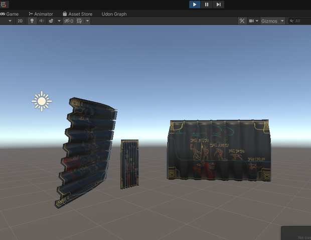The image size is (311, 240).
Task: Click the Play button
Action: [x=195, y=5]
